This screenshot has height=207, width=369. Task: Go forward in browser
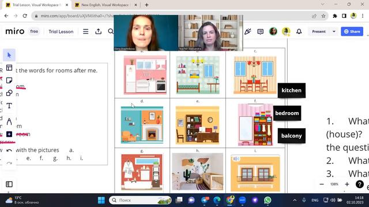16,16
